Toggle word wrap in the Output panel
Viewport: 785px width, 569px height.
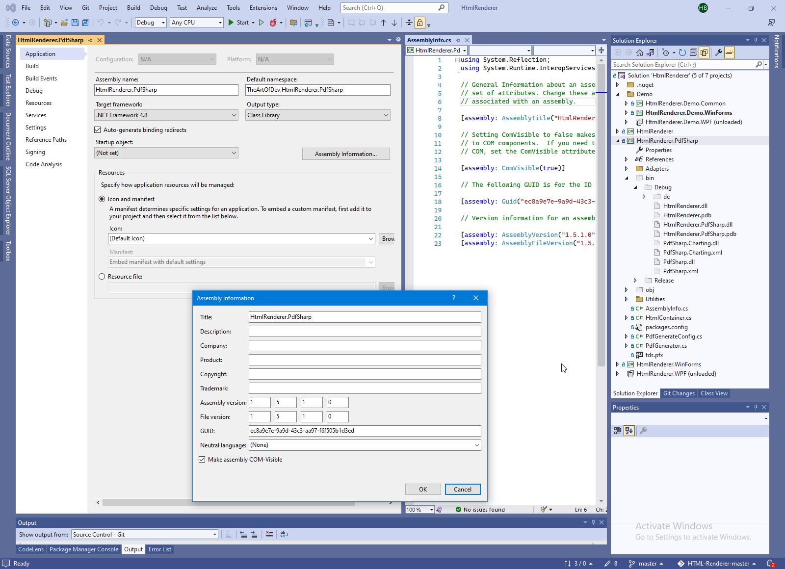click(284, 534)
